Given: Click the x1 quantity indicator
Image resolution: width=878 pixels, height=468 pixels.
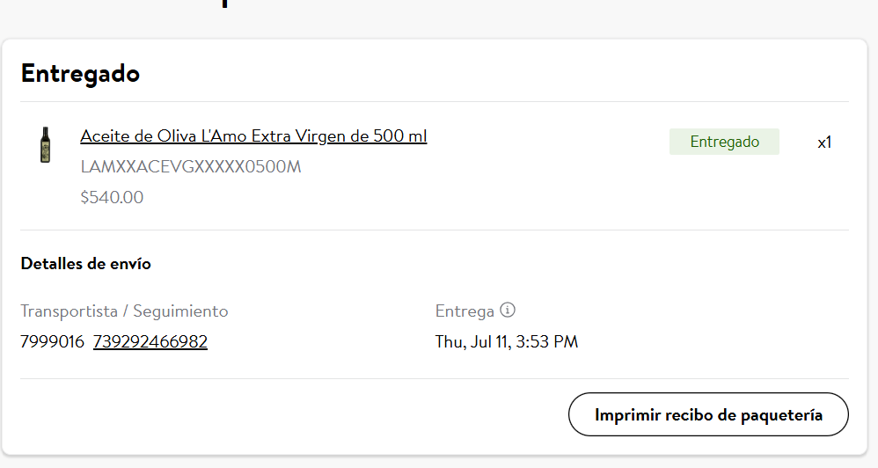Looking at the screenshot, I should coord(824,143).
